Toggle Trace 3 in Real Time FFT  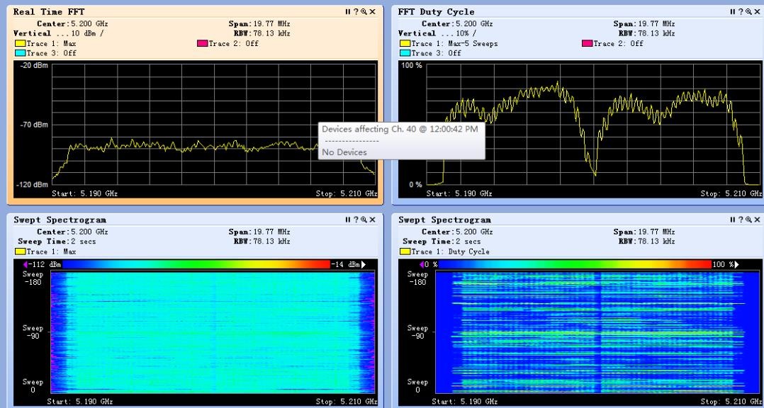tap(19, 53)
